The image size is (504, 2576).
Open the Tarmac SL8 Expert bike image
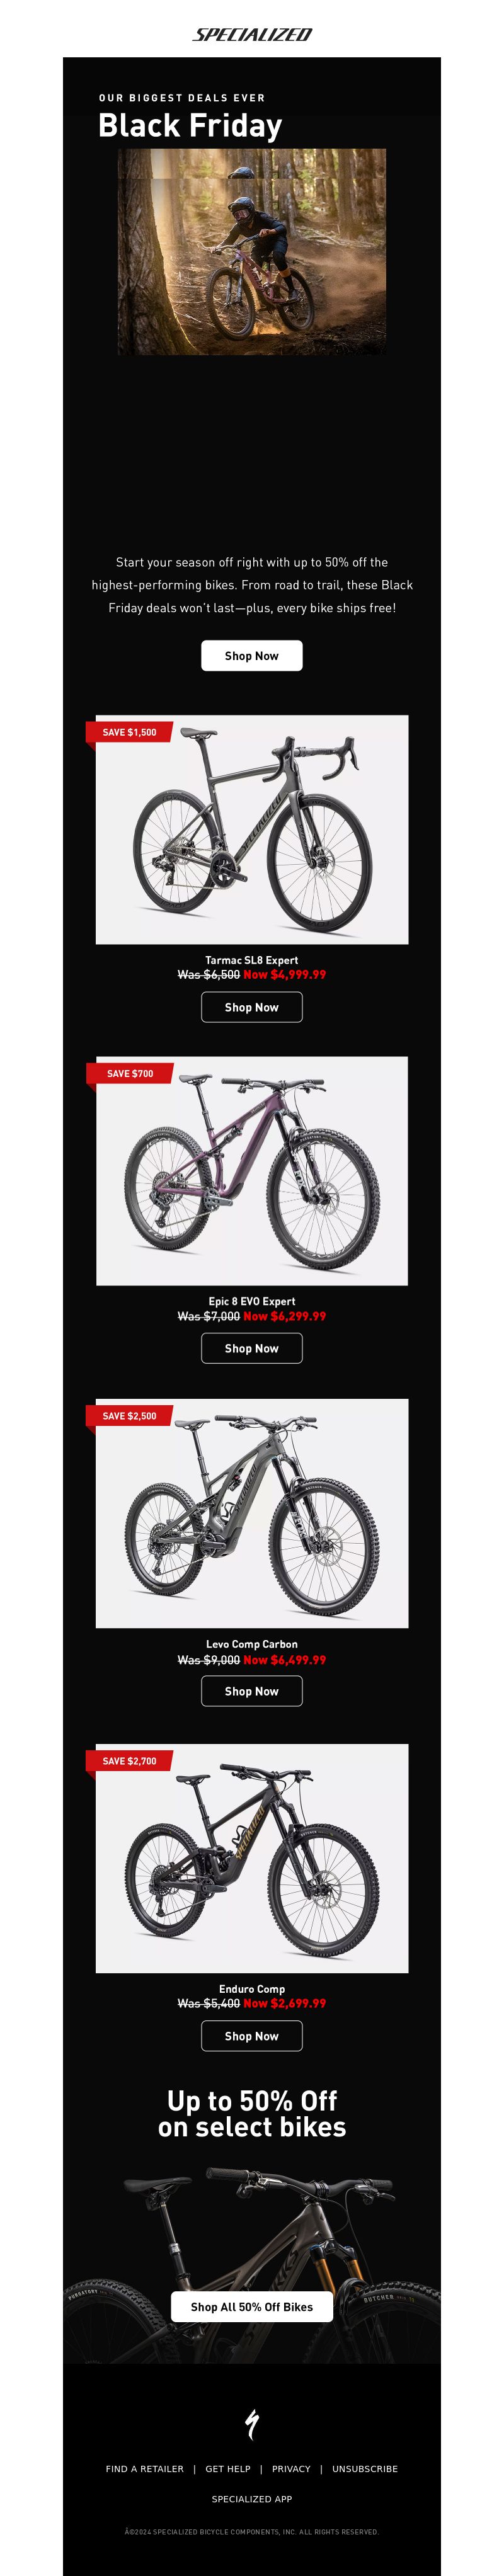click(252, 829)
